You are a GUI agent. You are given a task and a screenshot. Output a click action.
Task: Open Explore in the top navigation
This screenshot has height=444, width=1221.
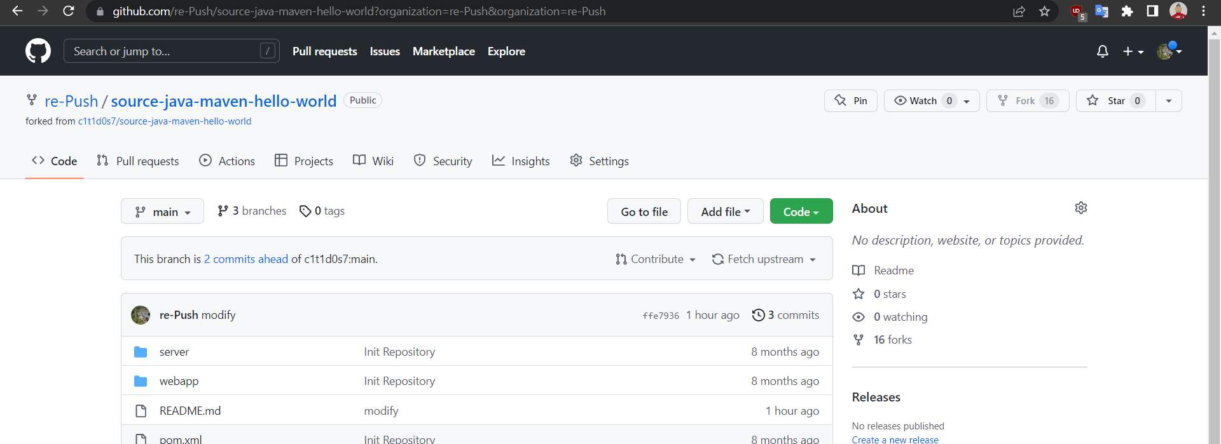[x=506, y=51]
